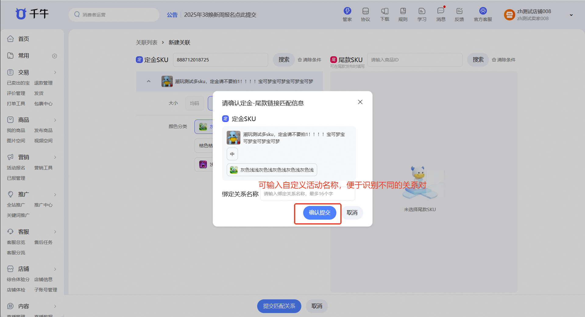585x317 pixels.
Task: Click the top search box 消费者运营
Action: coord(114,15)
